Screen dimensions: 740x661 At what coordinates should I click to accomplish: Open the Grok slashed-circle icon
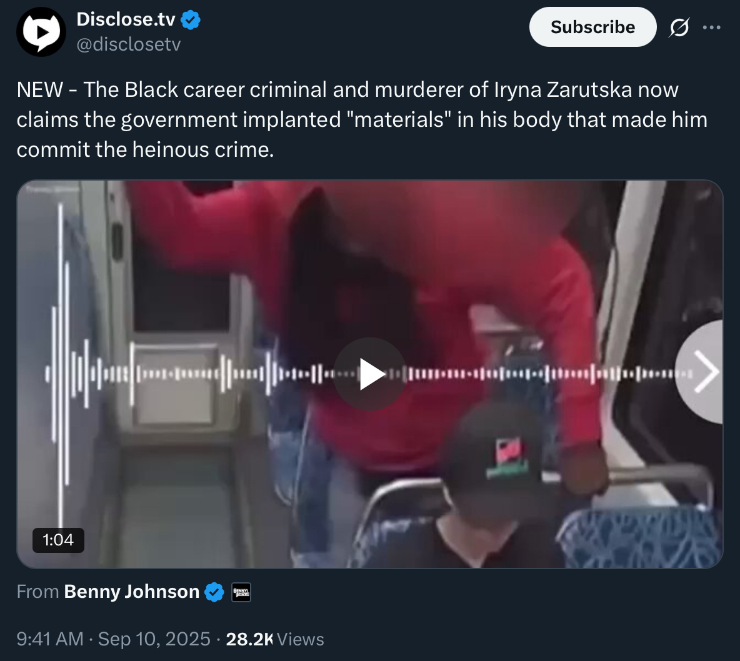[x=679, y=27]
